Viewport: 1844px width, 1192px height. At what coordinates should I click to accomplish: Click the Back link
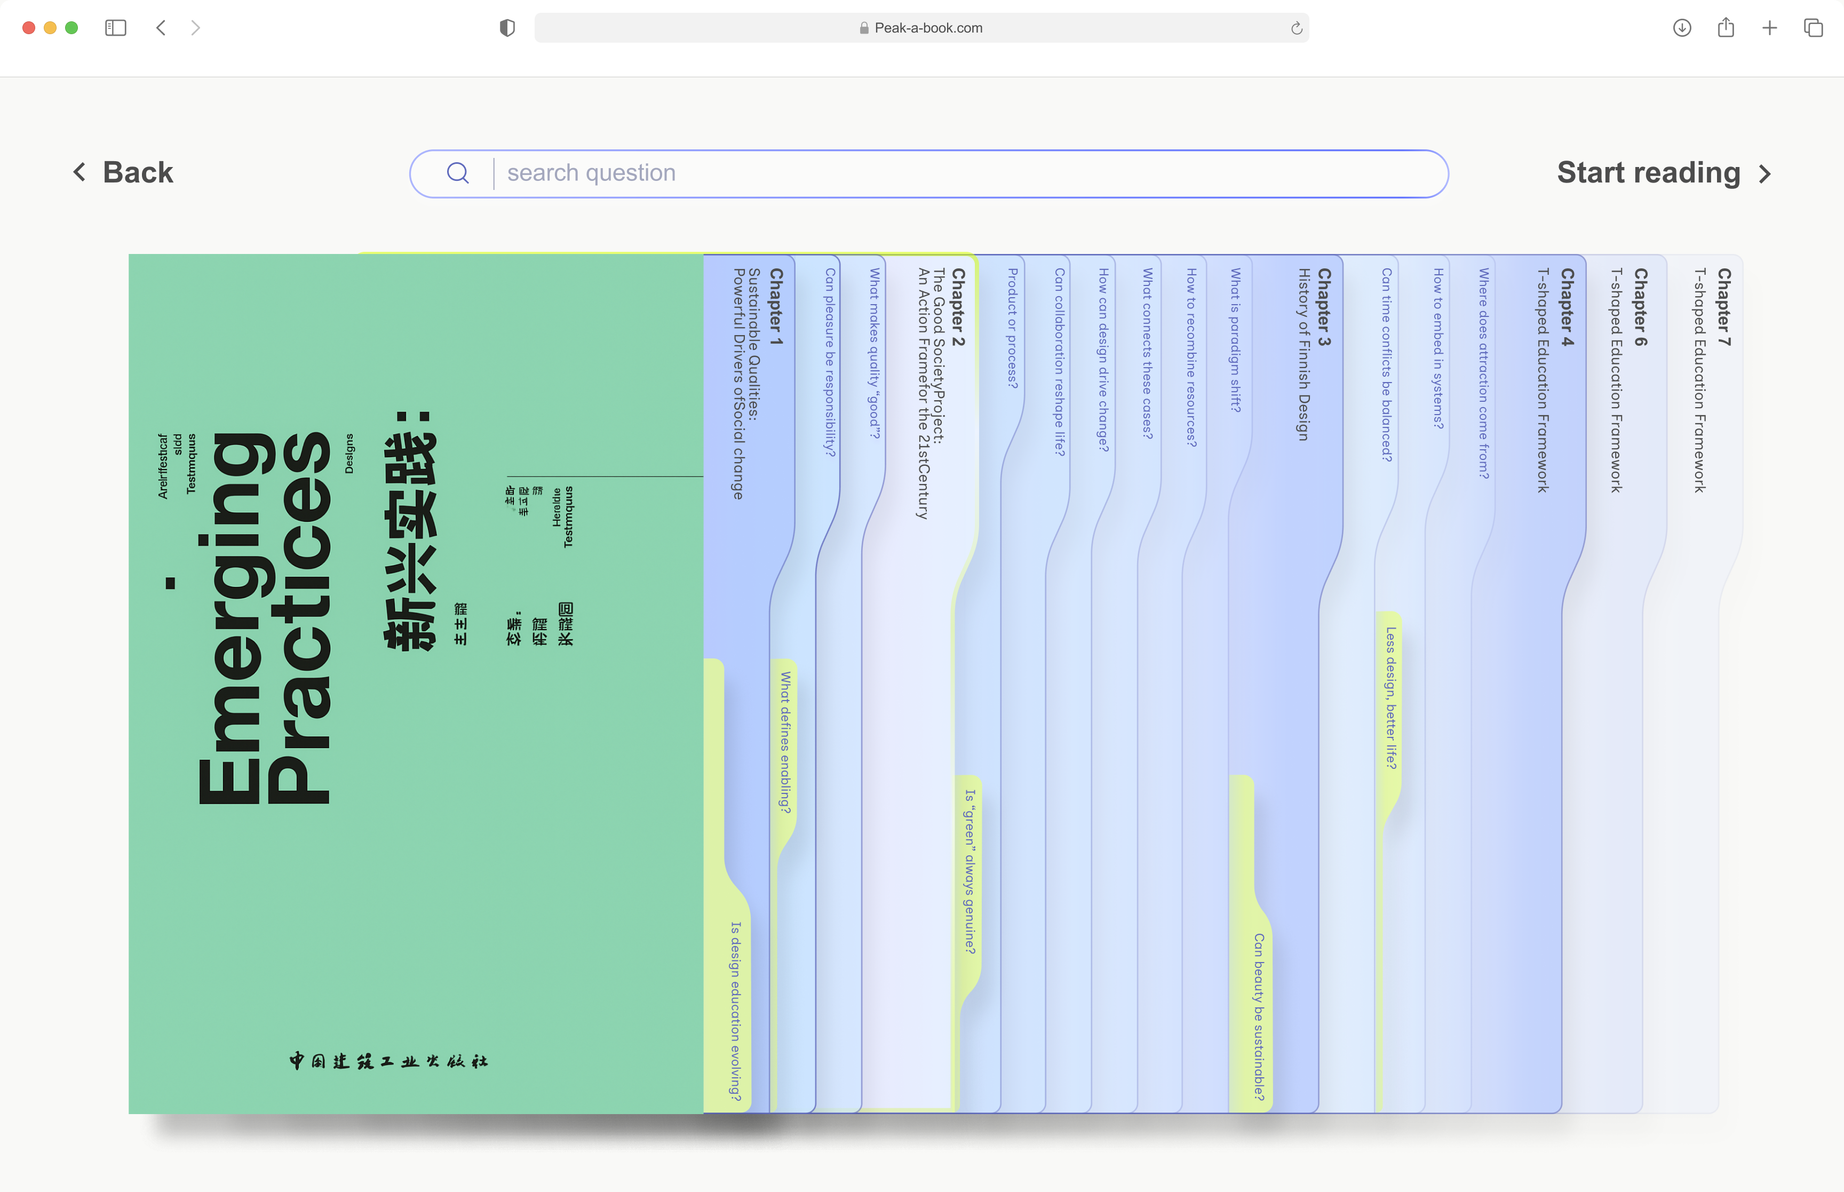(x=123, y=172)
